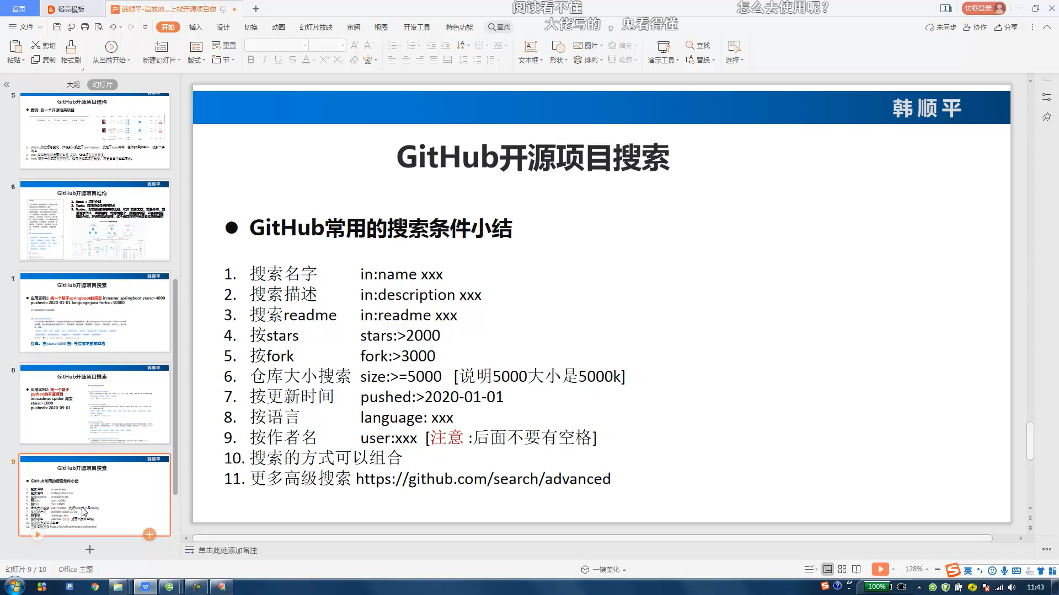
Task: Click the notes area (单击此处添加备注)
Action: click(228, 550)
